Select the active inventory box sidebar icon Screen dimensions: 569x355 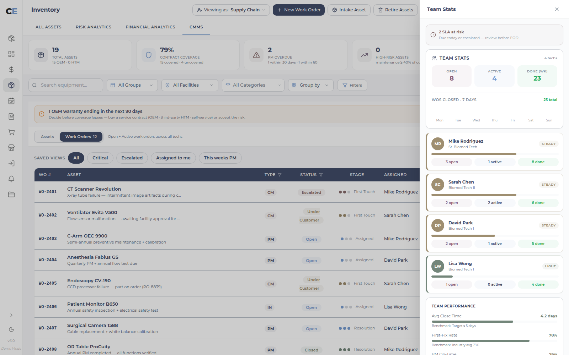[x=11, y=85]
